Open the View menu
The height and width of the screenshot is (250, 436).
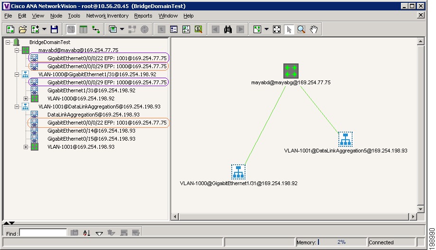pyautogui.click(x=38, y=16)
